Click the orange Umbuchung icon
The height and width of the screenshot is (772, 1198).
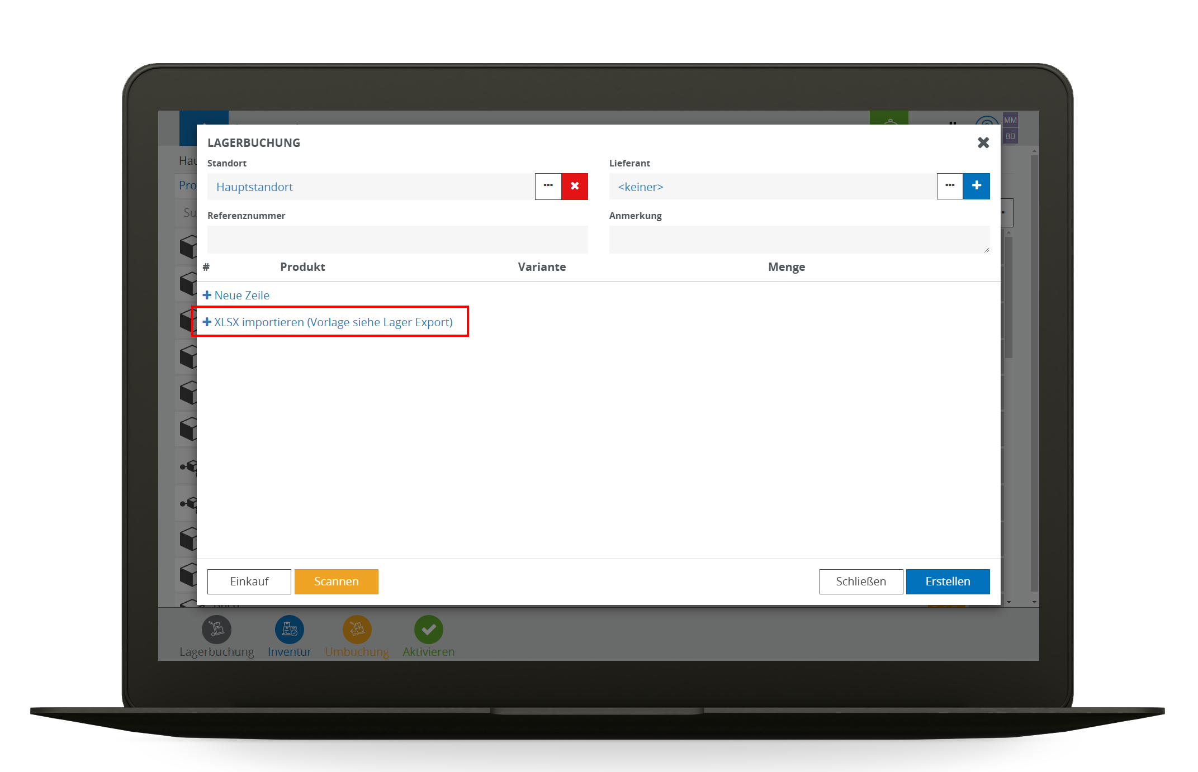pos(357,630)
